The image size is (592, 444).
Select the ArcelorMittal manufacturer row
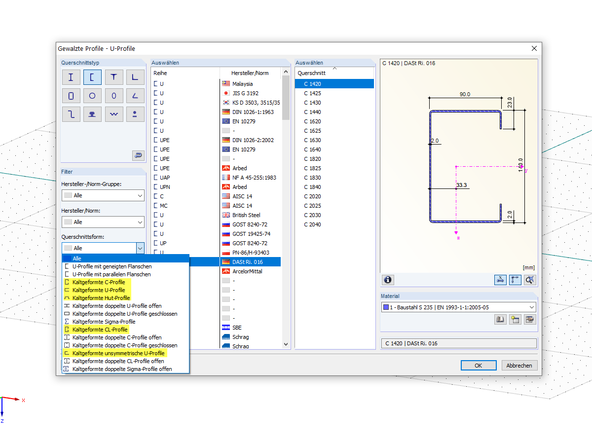(x=250, y=271)
